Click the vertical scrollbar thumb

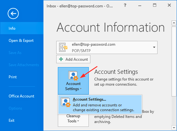[x=174, y=62]
